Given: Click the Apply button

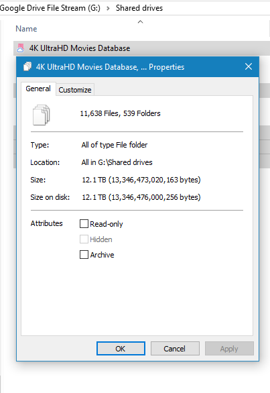Looking at the screenshot, I should click(229, 348).
